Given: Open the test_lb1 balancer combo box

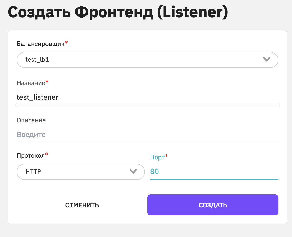Looking at the screenshot, I should pyautogui.click(x=147, y=60).
